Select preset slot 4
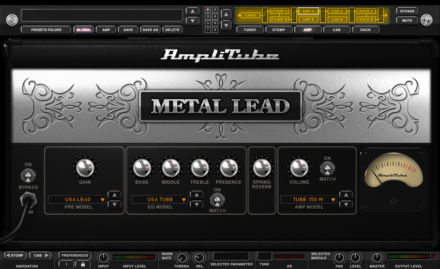The width and height of the screenshot is (440, 269). (215, 17)
